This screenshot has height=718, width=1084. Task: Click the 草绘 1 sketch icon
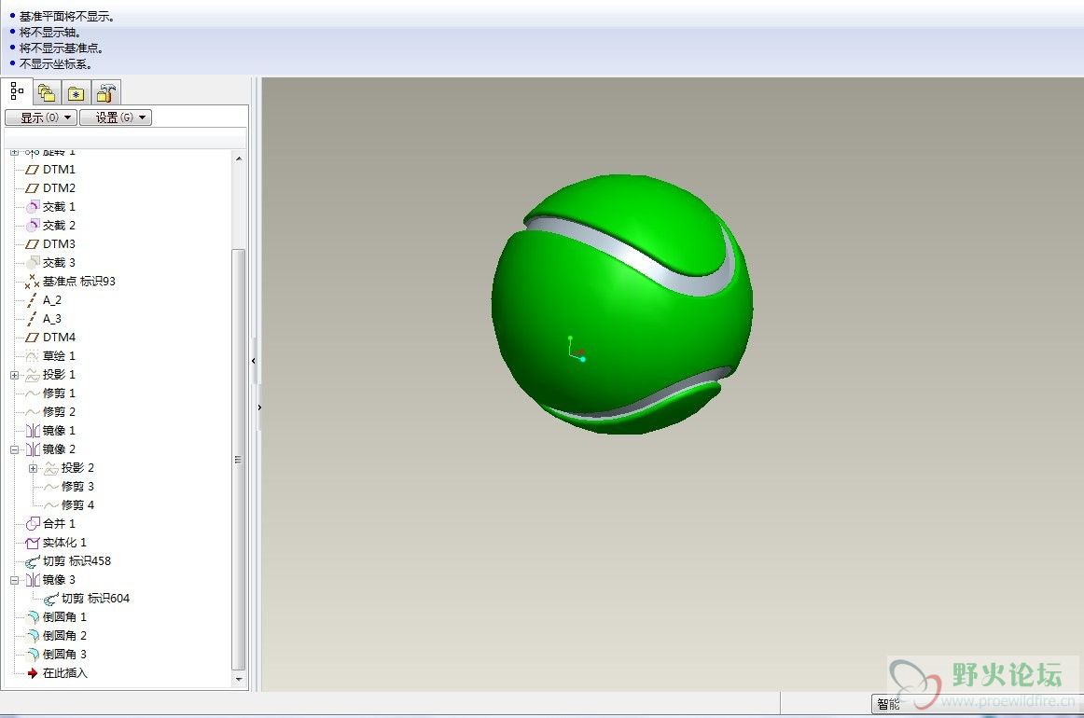33,356
